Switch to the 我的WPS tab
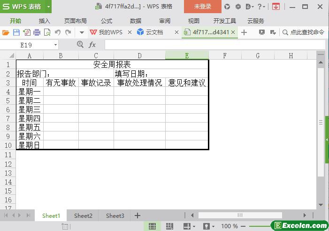Screen dimensions: 329x231 106,32
